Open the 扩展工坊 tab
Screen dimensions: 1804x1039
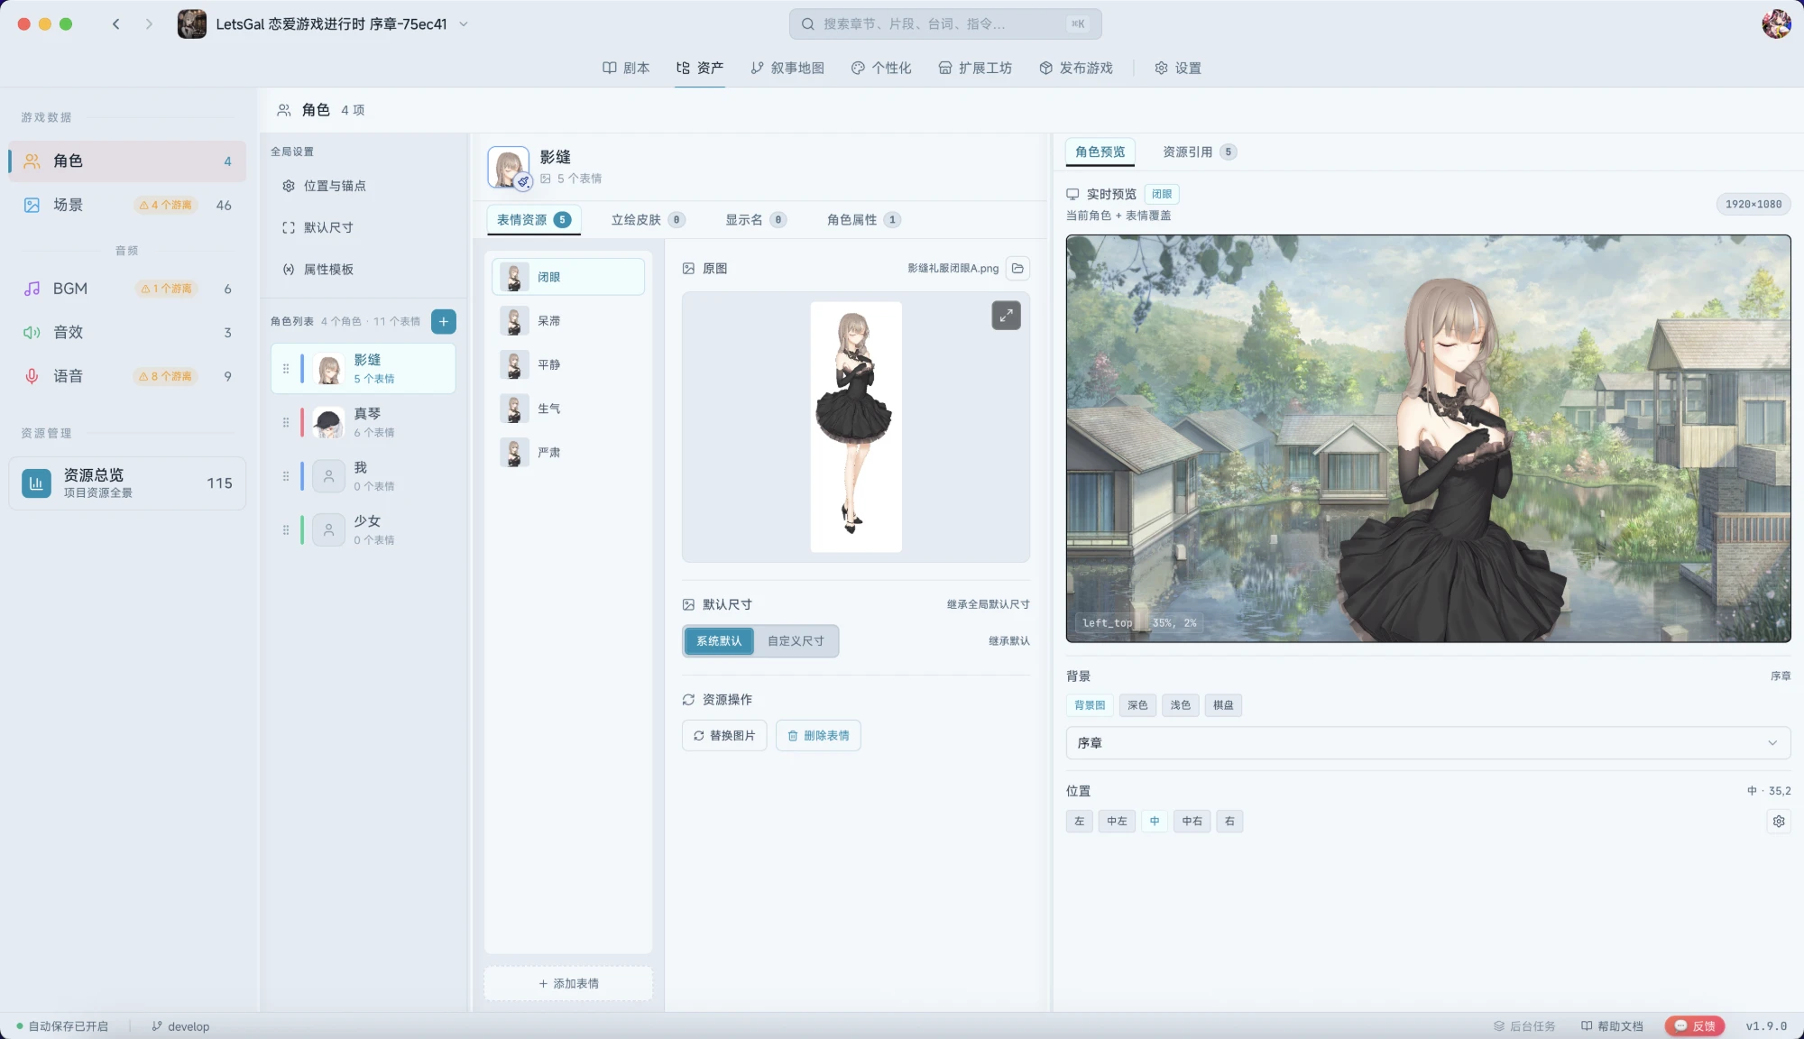[975, 68]
